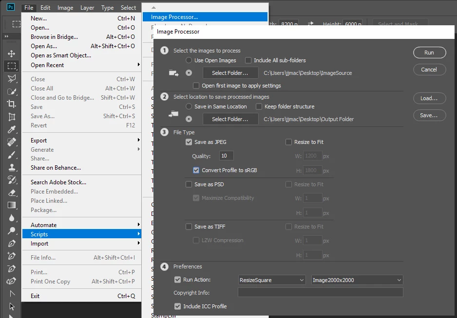
Task: Select the Gradient tool
Action: (x=11, y=205)
